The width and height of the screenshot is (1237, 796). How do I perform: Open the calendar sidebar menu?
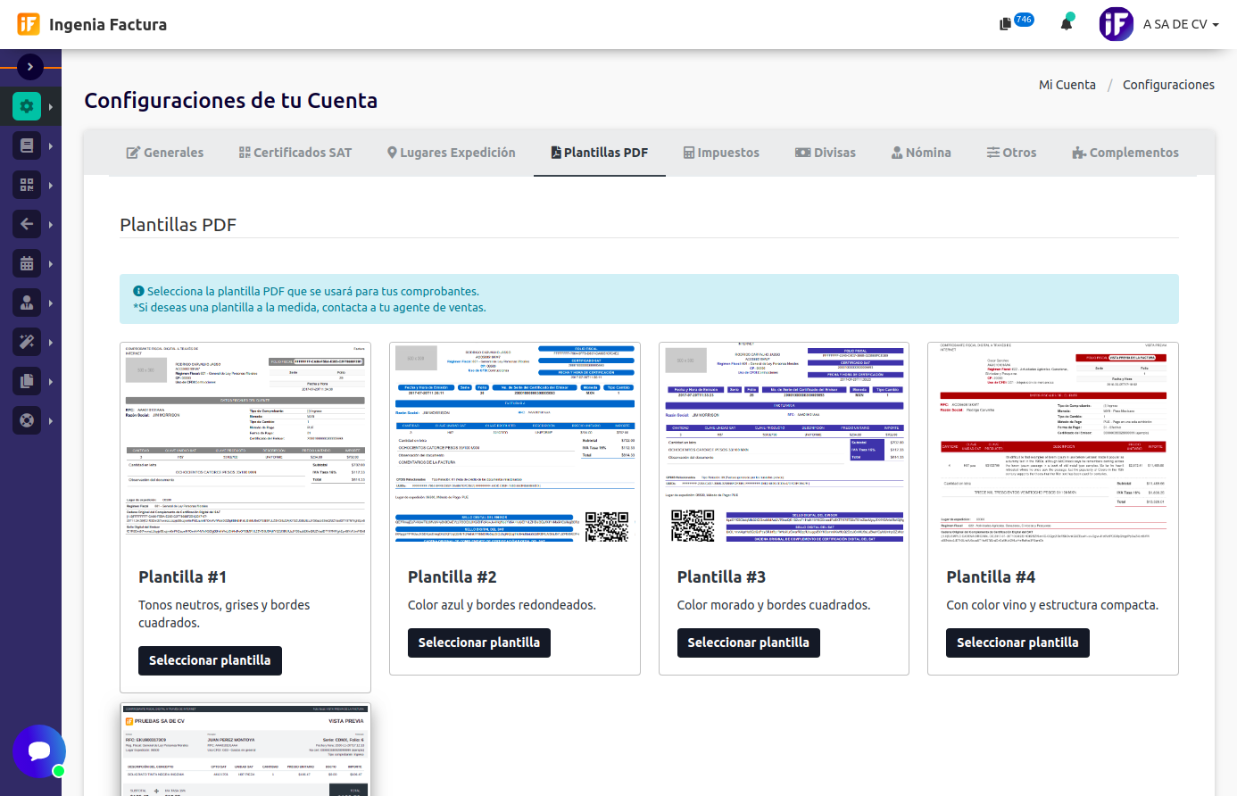pos(27,263)
